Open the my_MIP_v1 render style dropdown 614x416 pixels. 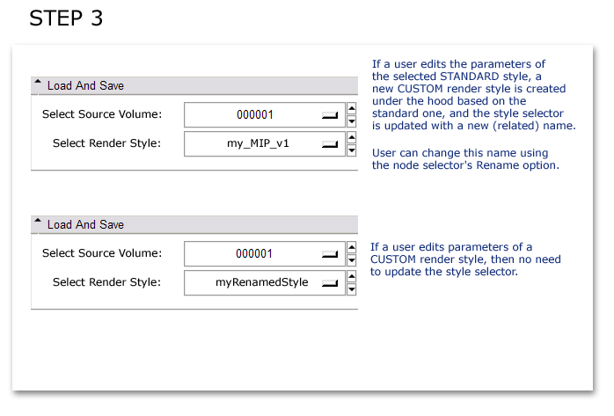click(264, 143)
